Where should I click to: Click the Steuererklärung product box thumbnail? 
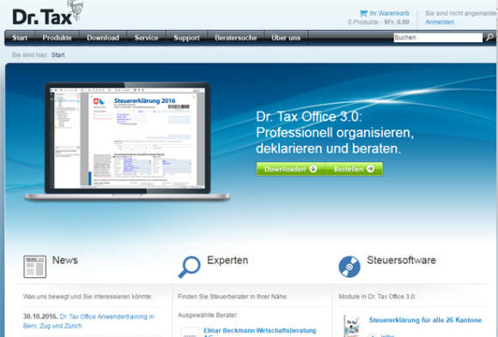click(351, 326)
